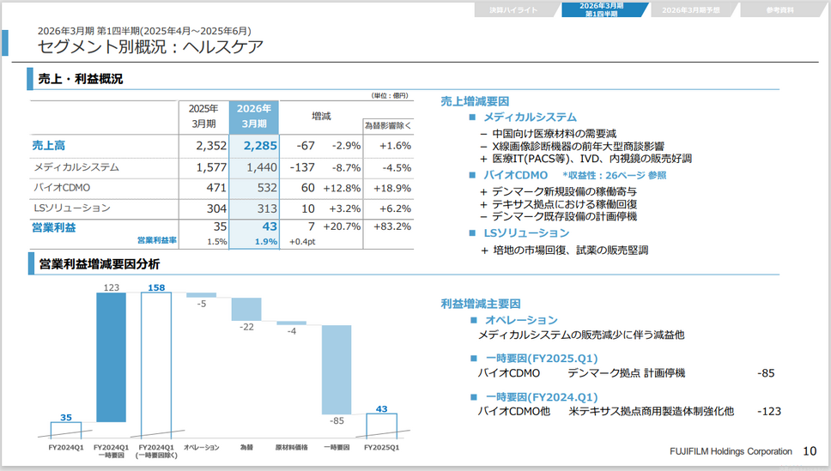Viewport: 831px width, 471px height.
Task: Click the 532 cell in バイオCDMO row
Action: click(x=267, y=188)
